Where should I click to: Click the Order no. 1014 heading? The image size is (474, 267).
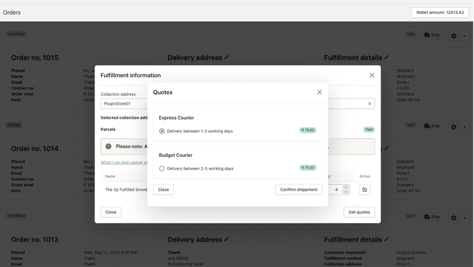pyautogui.click(x=35, y=148)
